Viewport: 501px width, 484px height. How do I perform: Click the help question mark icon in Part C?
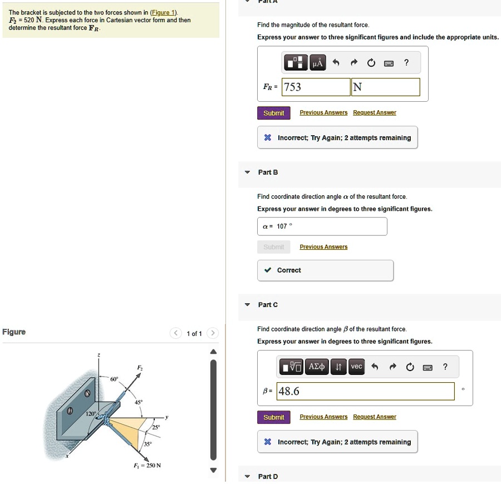point(445,367)
